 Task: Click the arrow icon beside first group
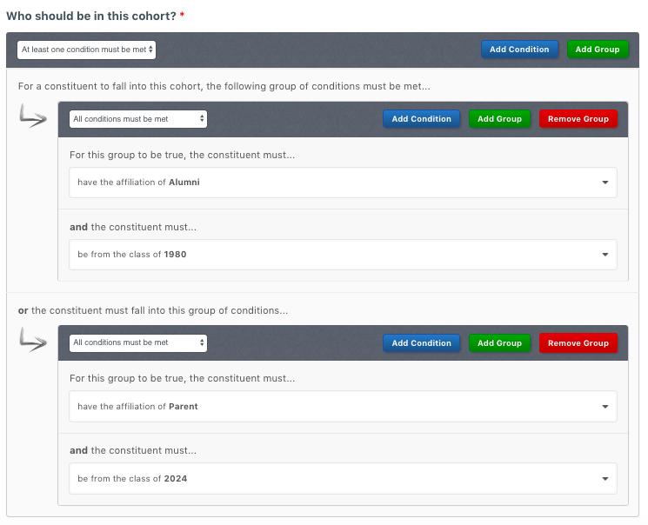pyautogui.click(x=33, y=116)
